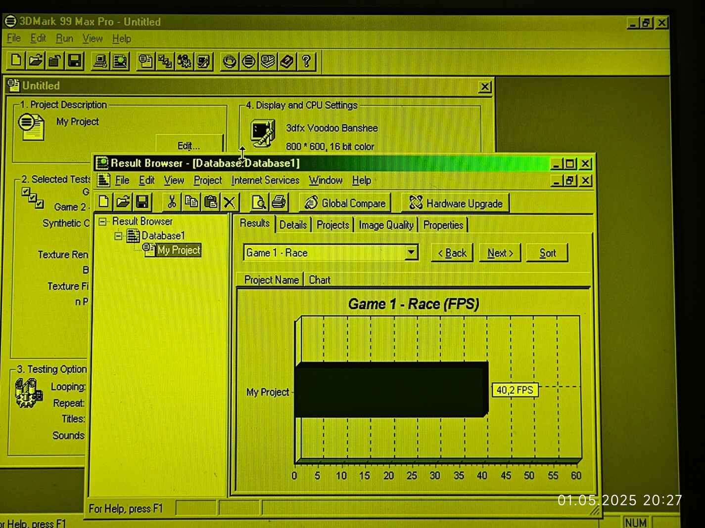Select My Project in the result tree
Screen dimensions: 705x528
(x=179, y=250)
